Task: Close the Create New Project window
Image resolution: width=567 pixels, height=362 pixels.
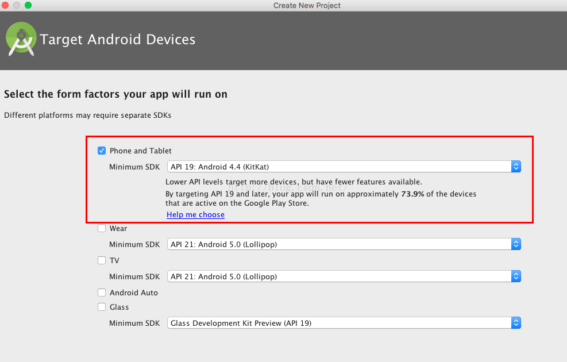Action: [x=5, y=5]
